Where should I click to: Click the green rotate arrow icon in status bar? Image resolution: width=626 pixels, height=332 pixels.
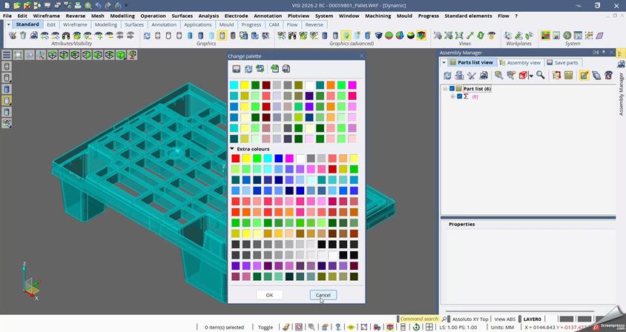[416, 328]
